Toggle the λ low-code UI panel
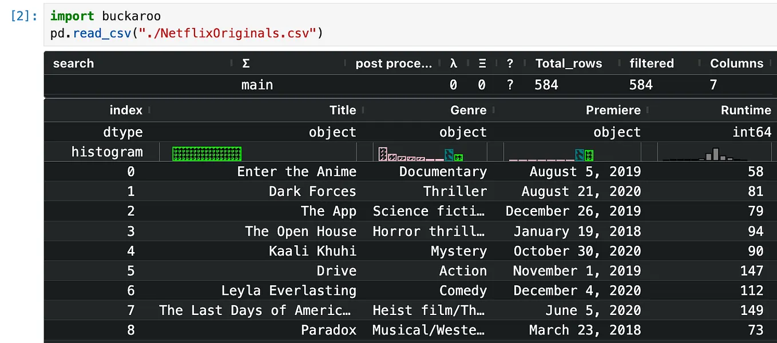The image size is (777, 343). pyautogui.click(x=453, y=63)
